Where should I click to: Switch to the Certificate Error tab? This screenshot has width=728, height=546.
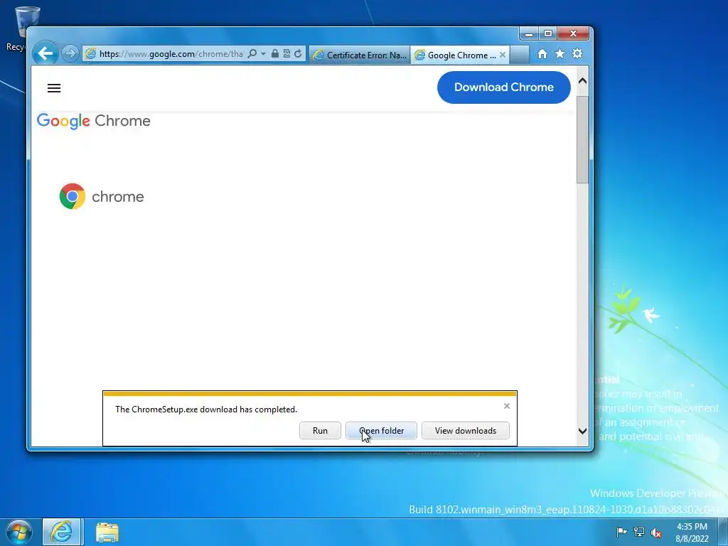coord(360,55)
